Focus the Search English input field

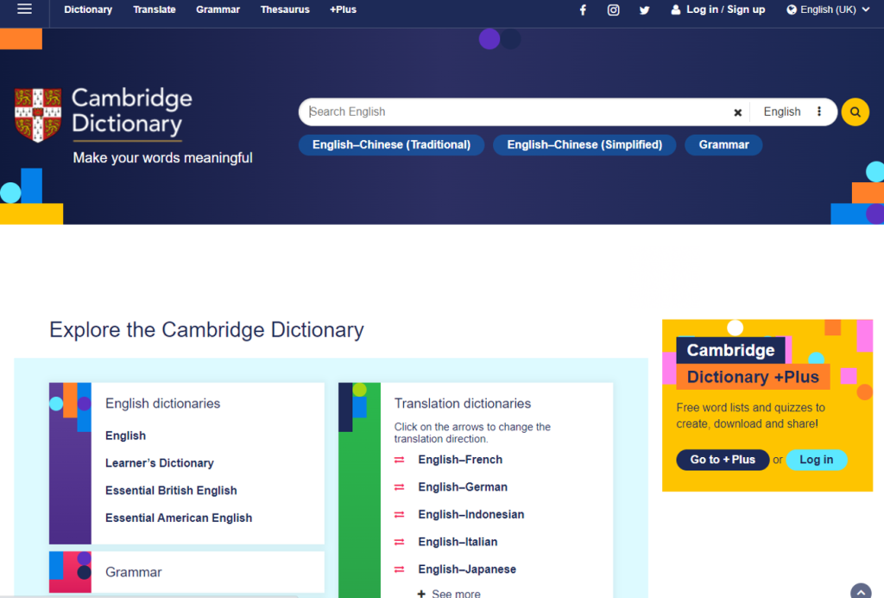tap(517, 111)
